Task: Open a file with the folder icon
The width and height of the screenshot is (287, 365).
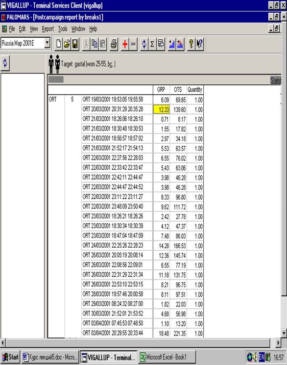Action: point(67,44)
